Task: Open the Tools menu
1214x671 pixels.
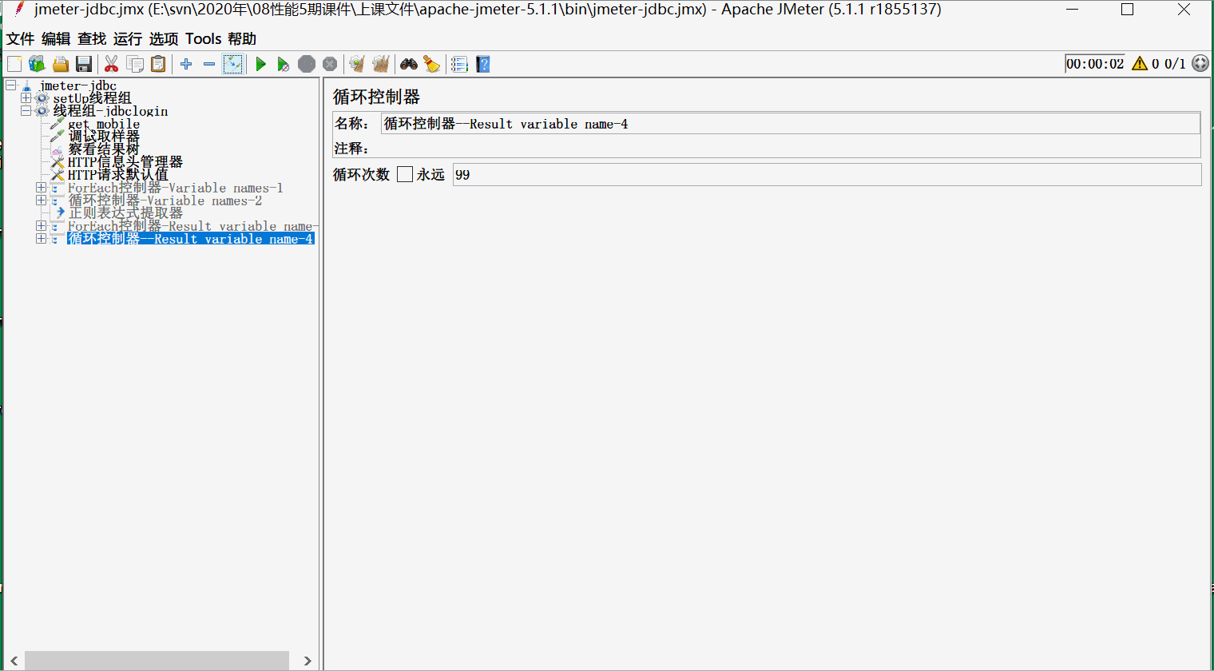Action: [203, 39]
